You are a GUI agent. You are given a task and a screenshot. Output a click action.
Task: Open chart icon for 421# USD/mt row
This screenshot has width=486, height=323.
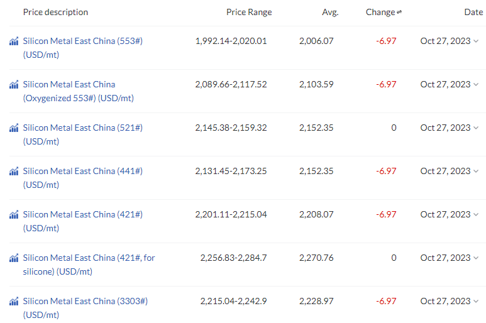tap(14, 215)
